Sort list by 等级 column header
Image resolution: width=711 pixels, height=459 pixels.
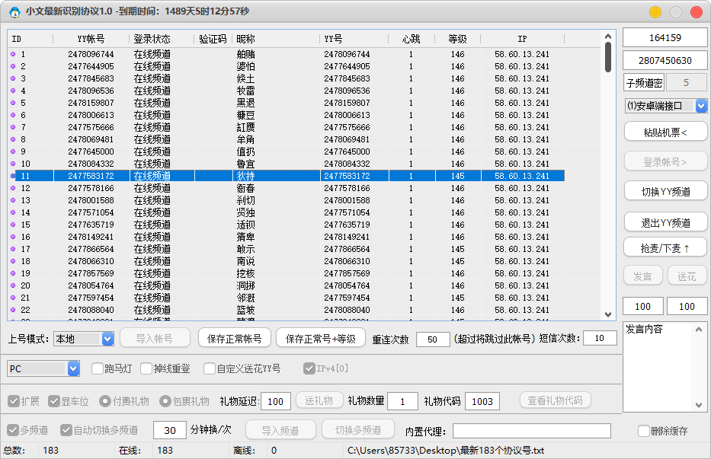pos(457,39)
